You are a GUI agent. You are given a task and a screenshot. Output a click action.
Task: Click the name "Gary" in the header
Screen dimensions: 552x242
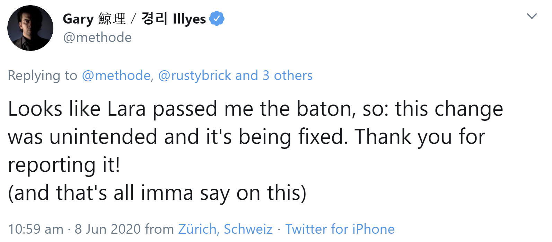pos(78,19)
